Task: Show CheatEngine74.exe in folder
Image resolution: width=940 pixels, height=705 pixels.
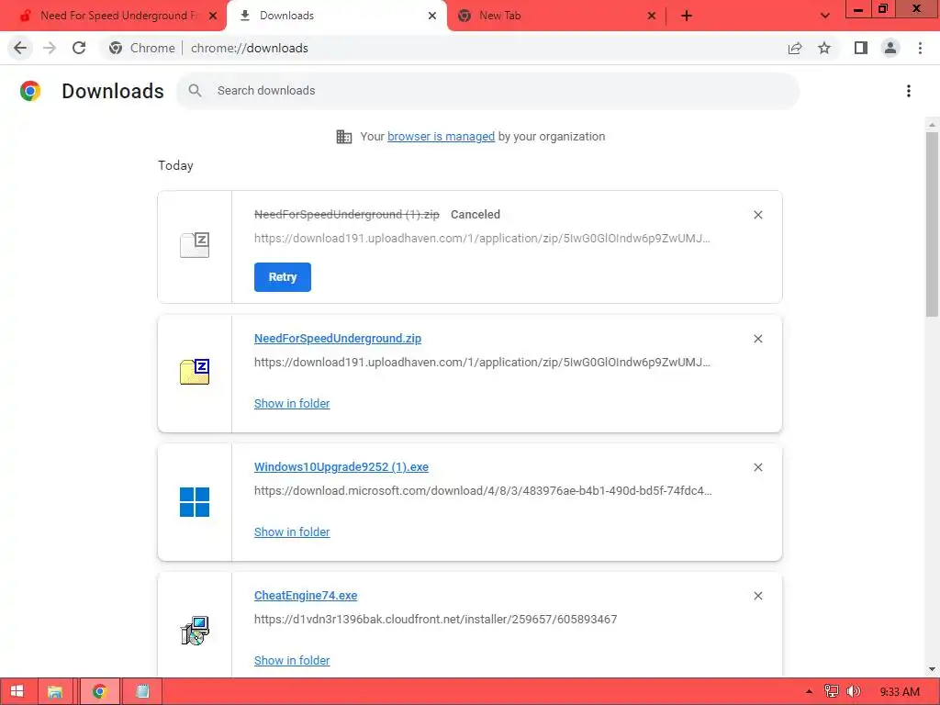Action: (x=292, y=661)
